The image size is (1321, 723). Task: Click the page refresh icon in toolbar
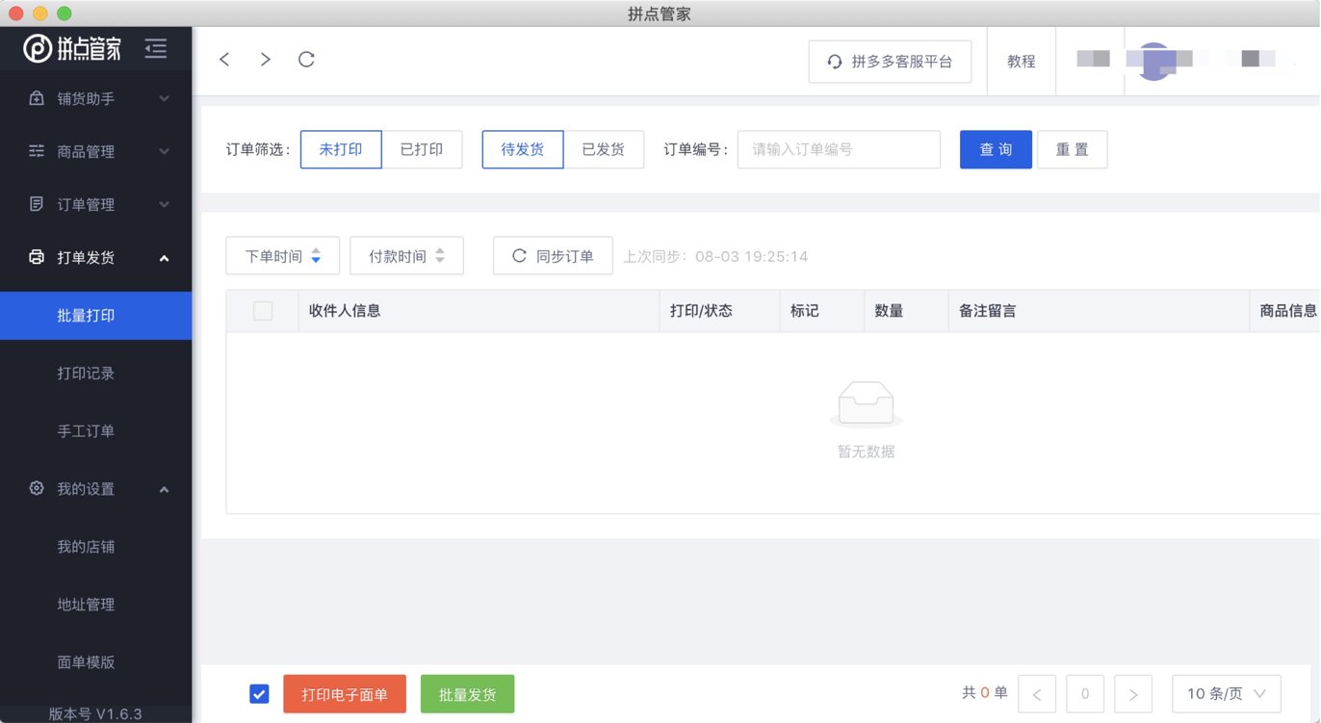(x=306, y=59)
